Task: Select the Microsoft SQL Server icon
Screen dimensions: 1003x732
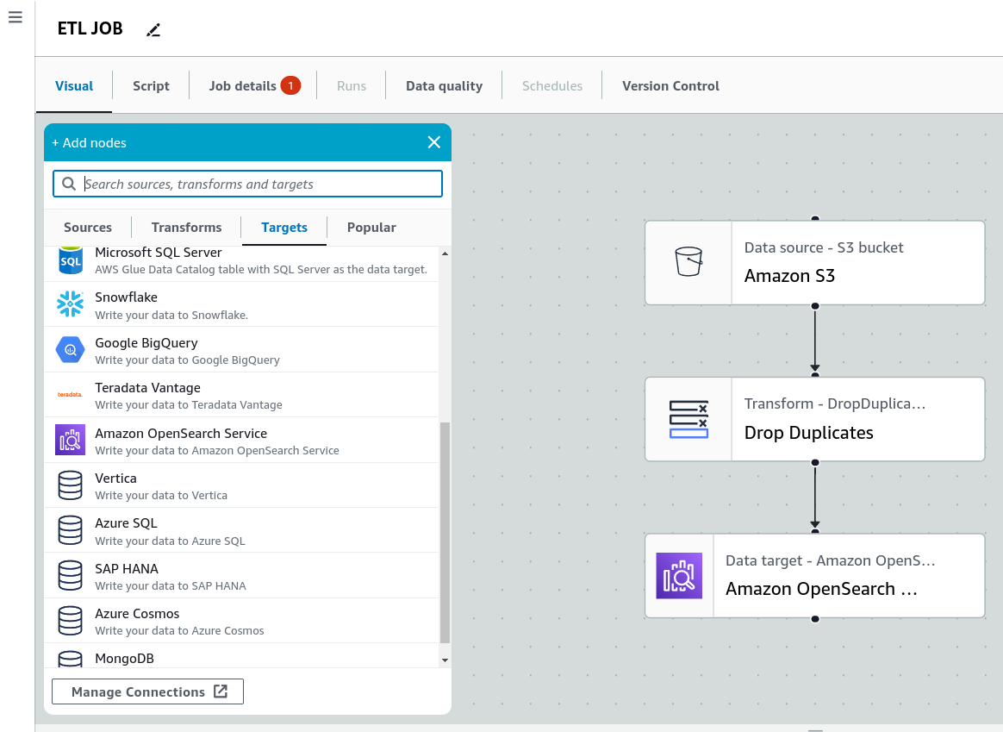Action: pyautogui.click(x=71, y=260)
